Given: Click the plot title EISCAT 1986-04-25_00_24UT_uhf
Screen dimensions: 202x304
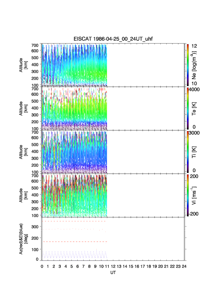Looking at the screenshot, I should pos(113,39).
